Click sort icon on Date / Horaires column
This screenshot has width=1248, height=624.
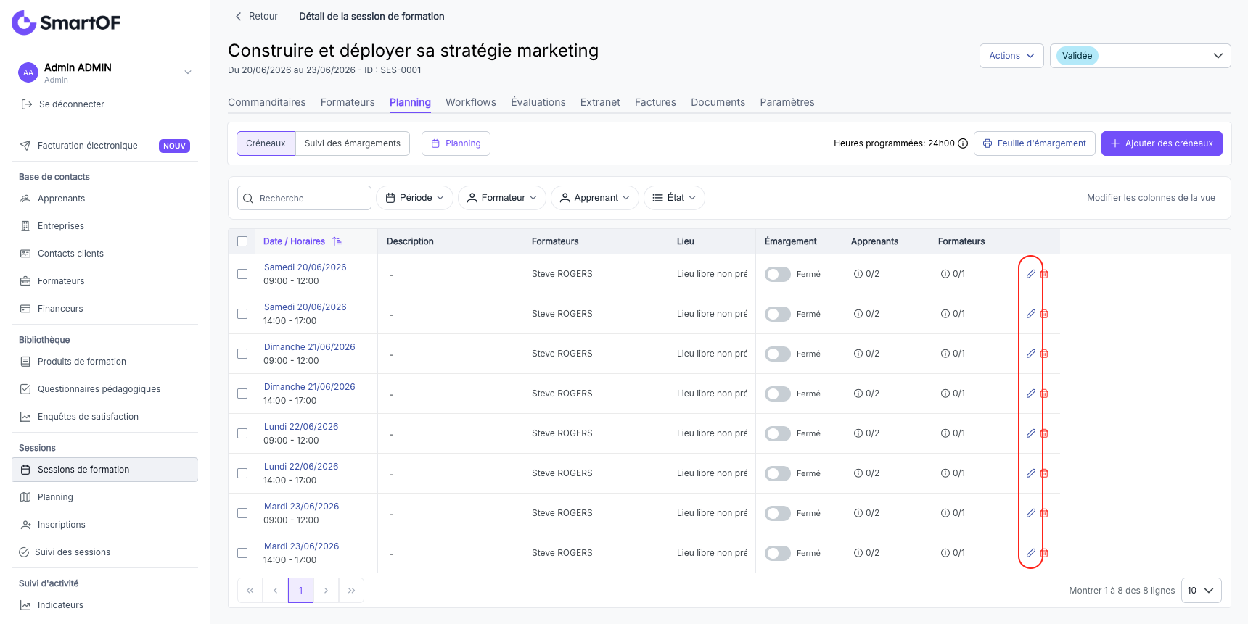[x=337, y=241]
